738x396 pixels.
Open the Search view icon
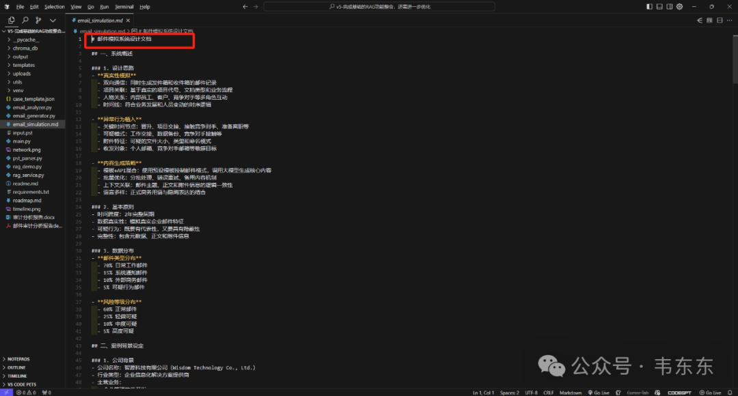tap(25, 20)
